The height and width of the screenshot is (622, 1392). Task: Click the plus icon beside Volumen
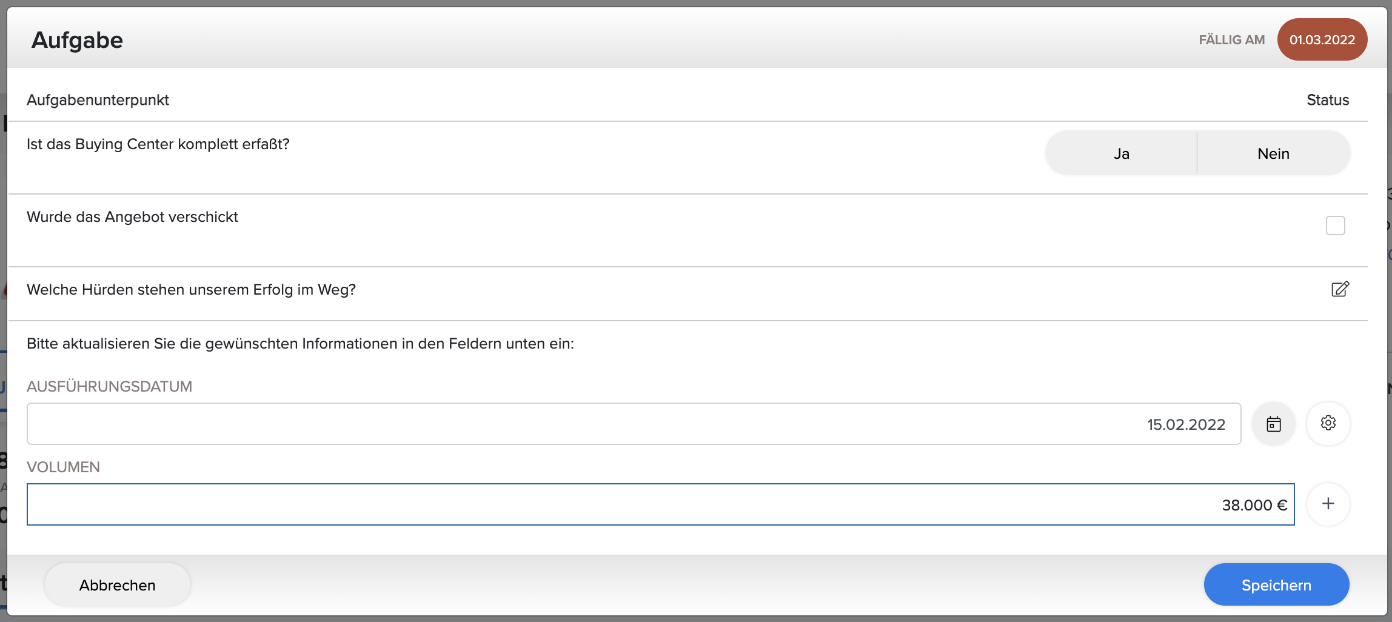(x=1328, y=504)
